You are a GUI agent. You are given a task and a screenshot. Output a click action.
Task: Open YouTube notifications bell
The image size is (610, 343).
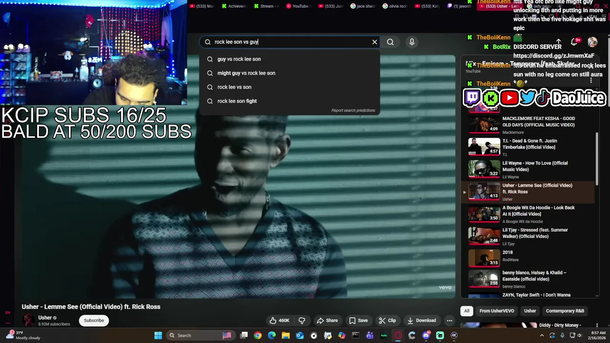[574, 42]
